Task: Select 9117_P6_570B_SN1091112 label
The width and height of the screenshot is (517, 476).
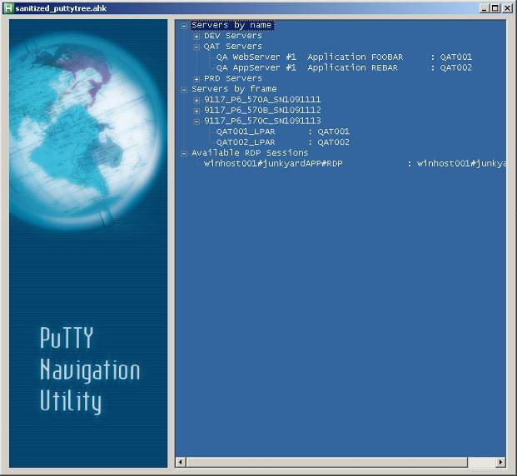Action: click(x=262, y=110)
